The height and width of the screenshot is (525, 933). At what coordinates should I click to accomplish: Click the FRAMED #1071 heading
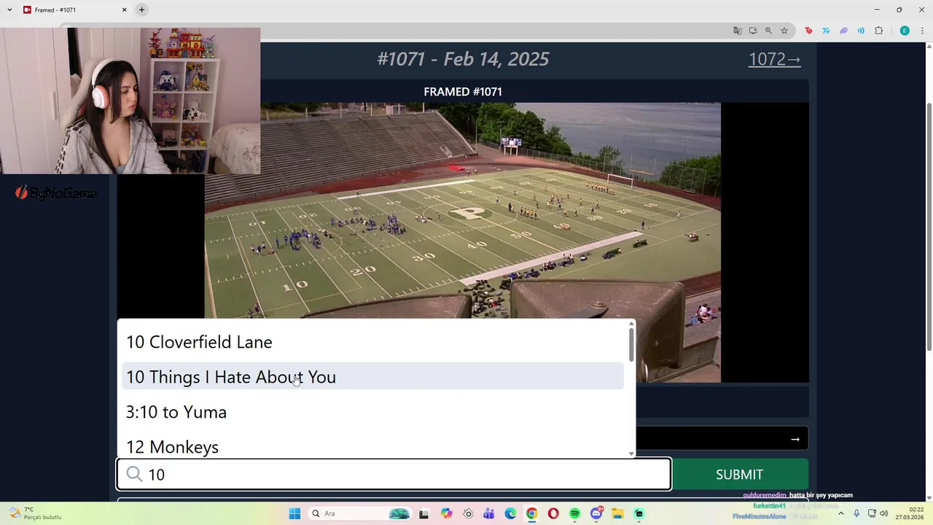tap(463, 92)
